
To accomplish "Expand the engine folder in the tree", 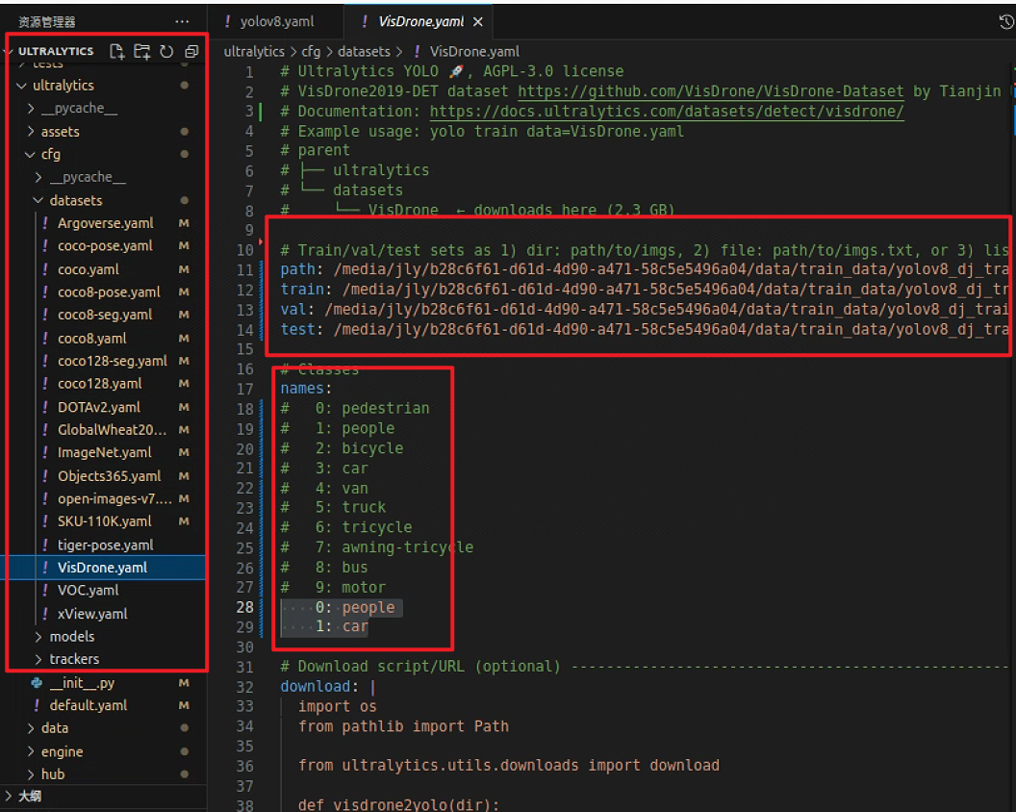I will point(31,752).
